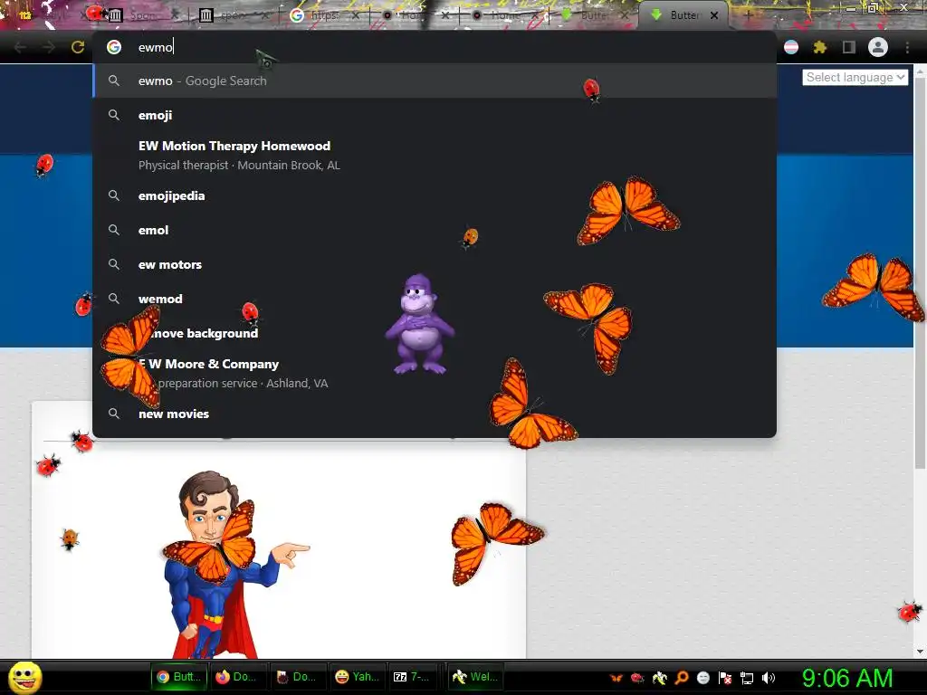Open the 'Yah...' taskbar button
927x695 pixels.
click(358, 677)
